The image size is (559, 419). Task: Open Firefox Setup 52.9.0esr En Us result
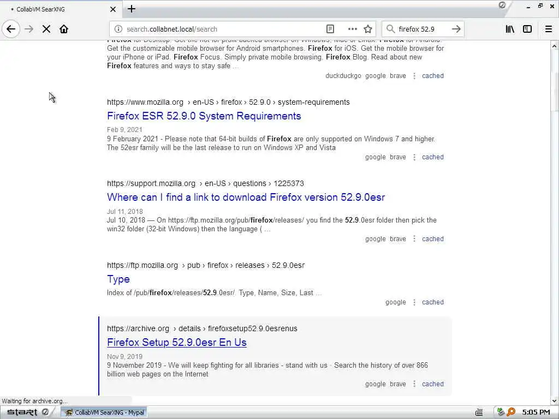point(177,343)
